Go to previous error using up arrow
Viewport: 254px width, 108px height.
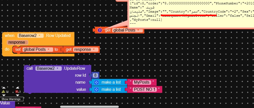pos(17,88)
